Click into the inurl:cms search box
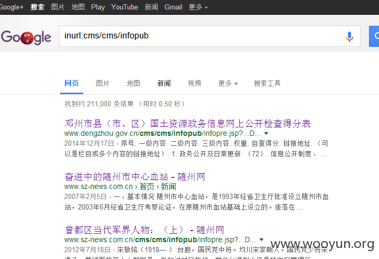The image size is (379, 259). [210, 36]
